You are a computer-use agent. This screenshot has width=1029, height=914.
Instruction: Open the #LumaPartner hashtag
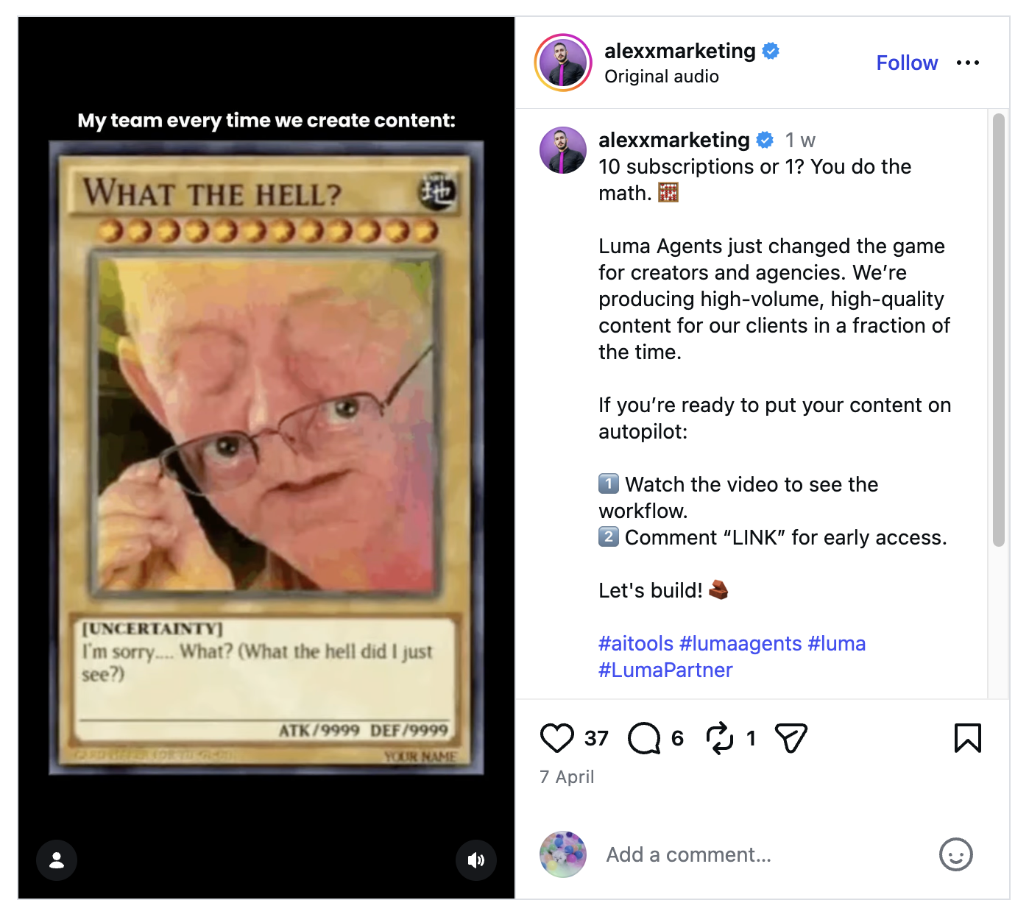click(665, 670)
